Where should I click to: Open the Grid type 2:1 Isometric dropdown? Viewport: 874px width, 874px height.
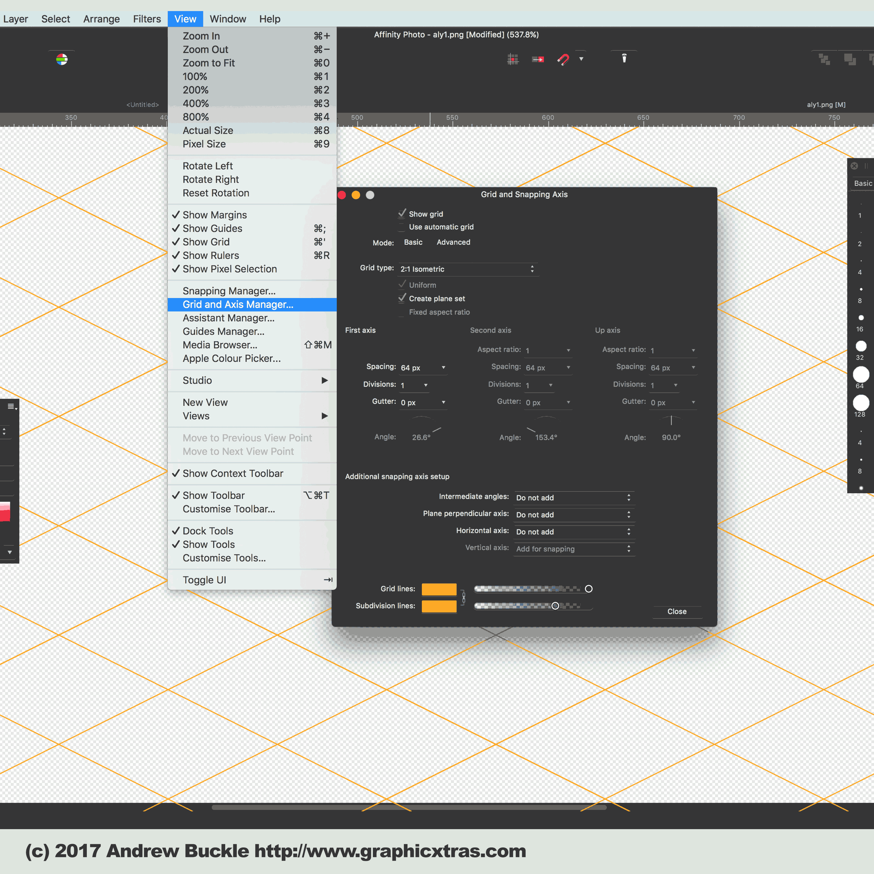click(468, 269)
